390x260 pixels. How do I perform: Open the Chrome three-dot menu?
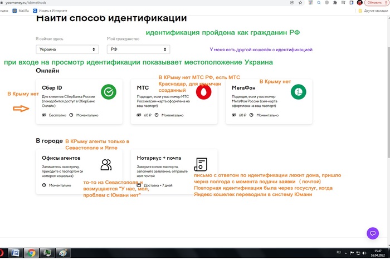coord(386,3)
